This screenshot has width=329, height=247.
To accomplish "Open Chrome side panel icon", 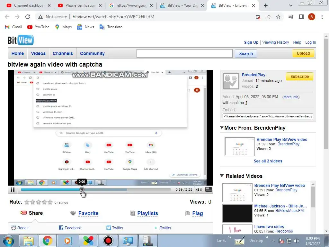I will [x=301, y=17].
